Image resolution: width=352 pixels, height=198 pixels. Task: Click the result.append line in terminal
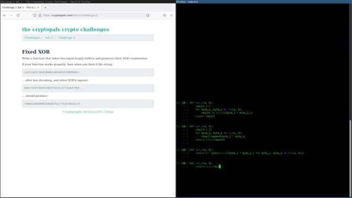click(223, 136)
